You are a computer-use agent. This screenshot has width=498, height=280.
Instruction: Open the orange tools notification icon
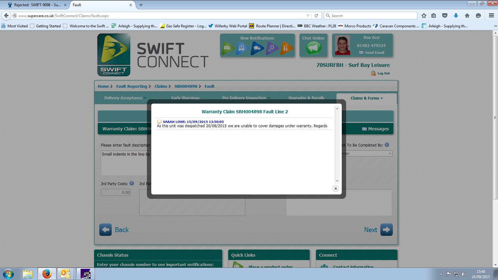(x=286, y=48)
